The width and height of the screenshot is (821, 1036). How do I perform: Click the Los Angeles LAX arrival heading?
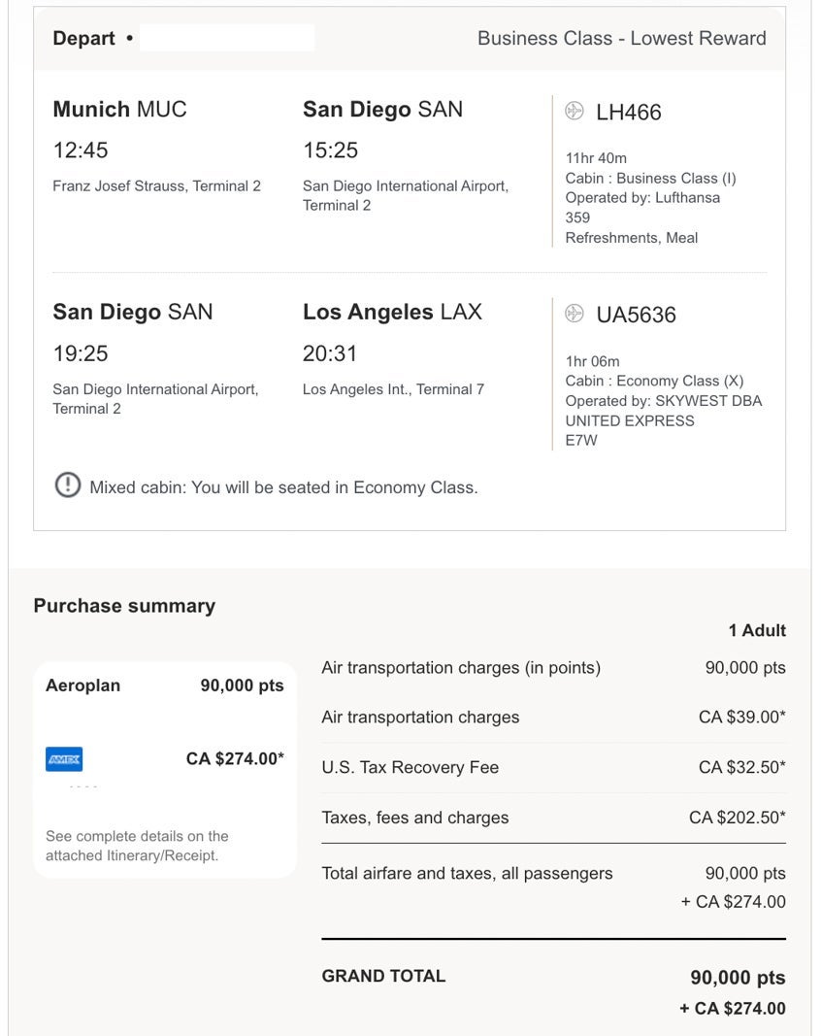(x=392, y=312)
